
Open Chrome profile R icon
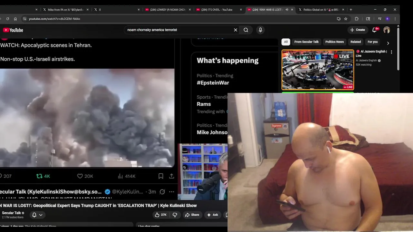[x=387, y=19]
